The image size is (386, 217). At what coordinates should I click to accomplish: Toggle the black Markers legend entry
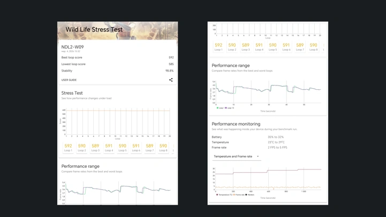(246, 195)
